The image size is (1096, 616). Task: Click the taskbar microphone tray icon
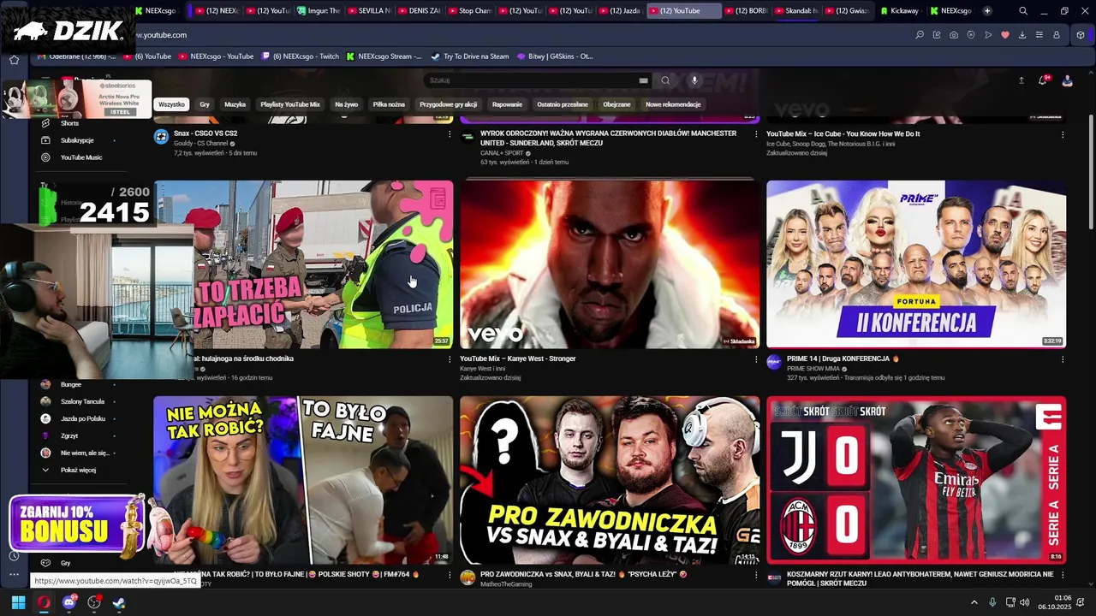pos(992,602)
